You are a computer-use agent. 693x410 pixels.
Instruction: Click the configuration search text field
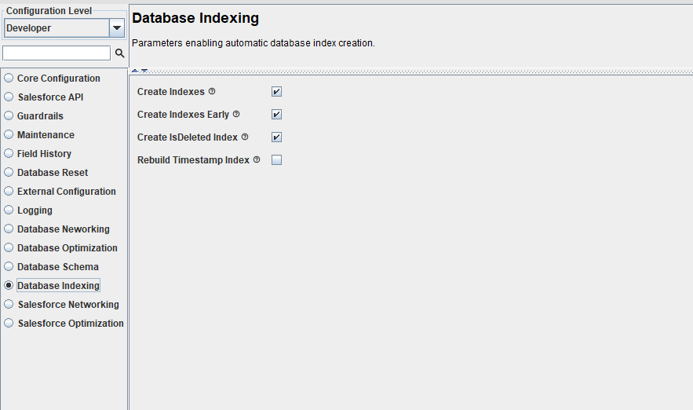click(57, 53)
